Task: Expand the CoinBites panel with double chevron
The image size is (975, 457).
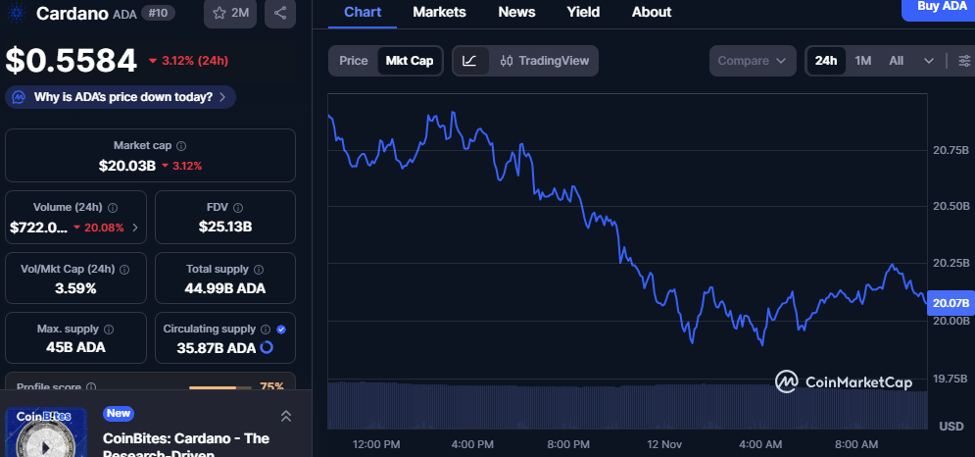Action: [286, 416]
